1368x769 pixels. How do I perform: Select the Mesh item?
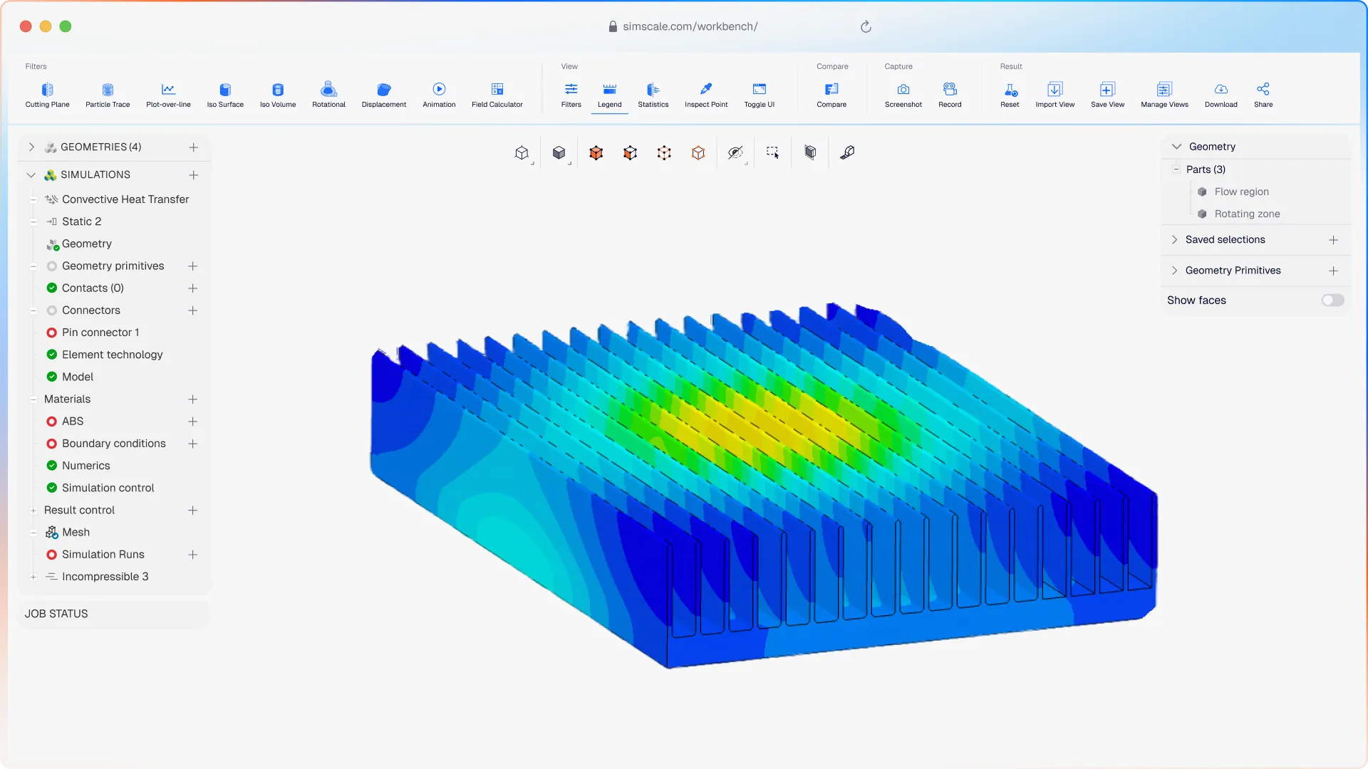(x=76, y=533)
